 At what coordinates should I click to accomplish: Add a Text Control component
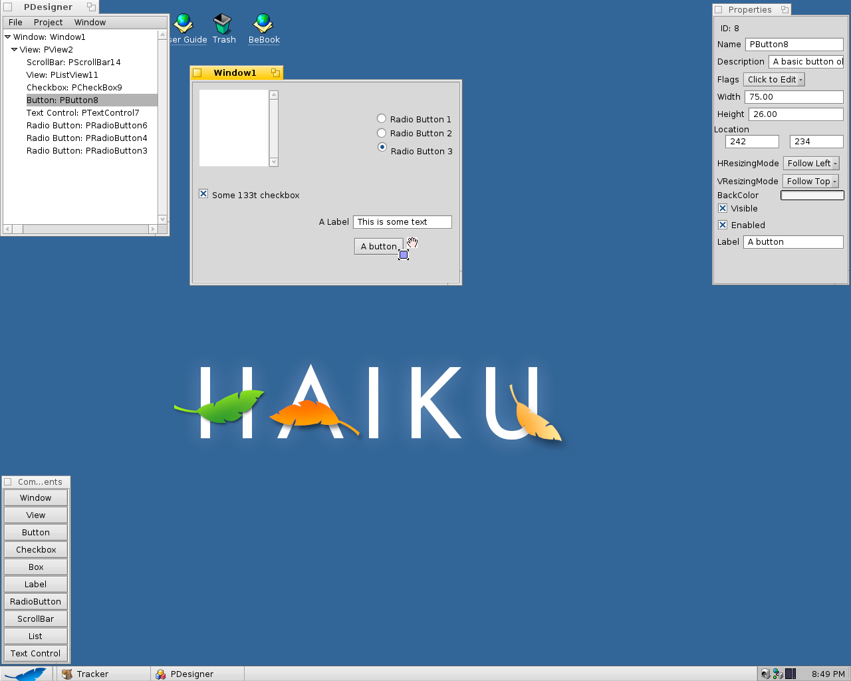click(x=36, y=653)
